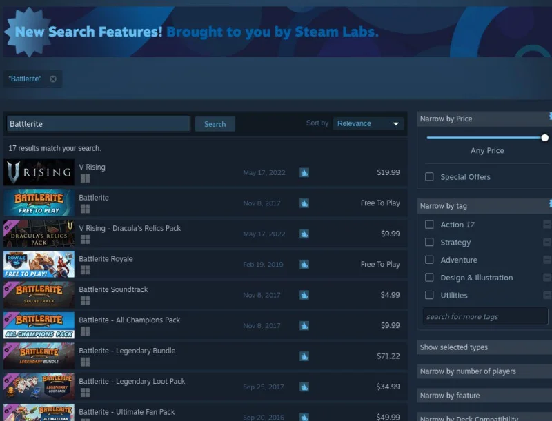Check the Strategy tag filter

429,242
